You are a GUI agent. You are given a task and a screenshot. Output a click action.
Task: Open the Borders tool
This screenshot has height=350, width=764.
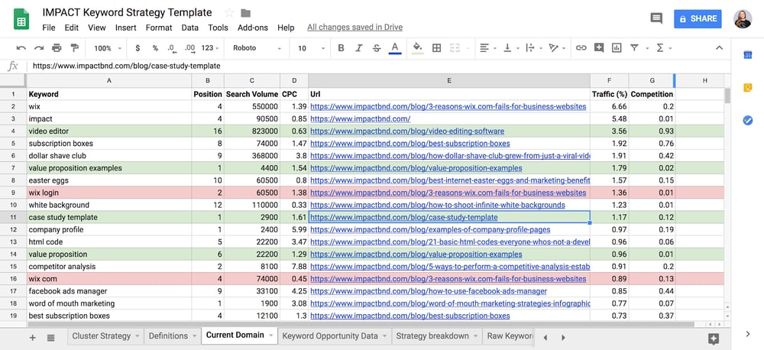pos(436,48)
